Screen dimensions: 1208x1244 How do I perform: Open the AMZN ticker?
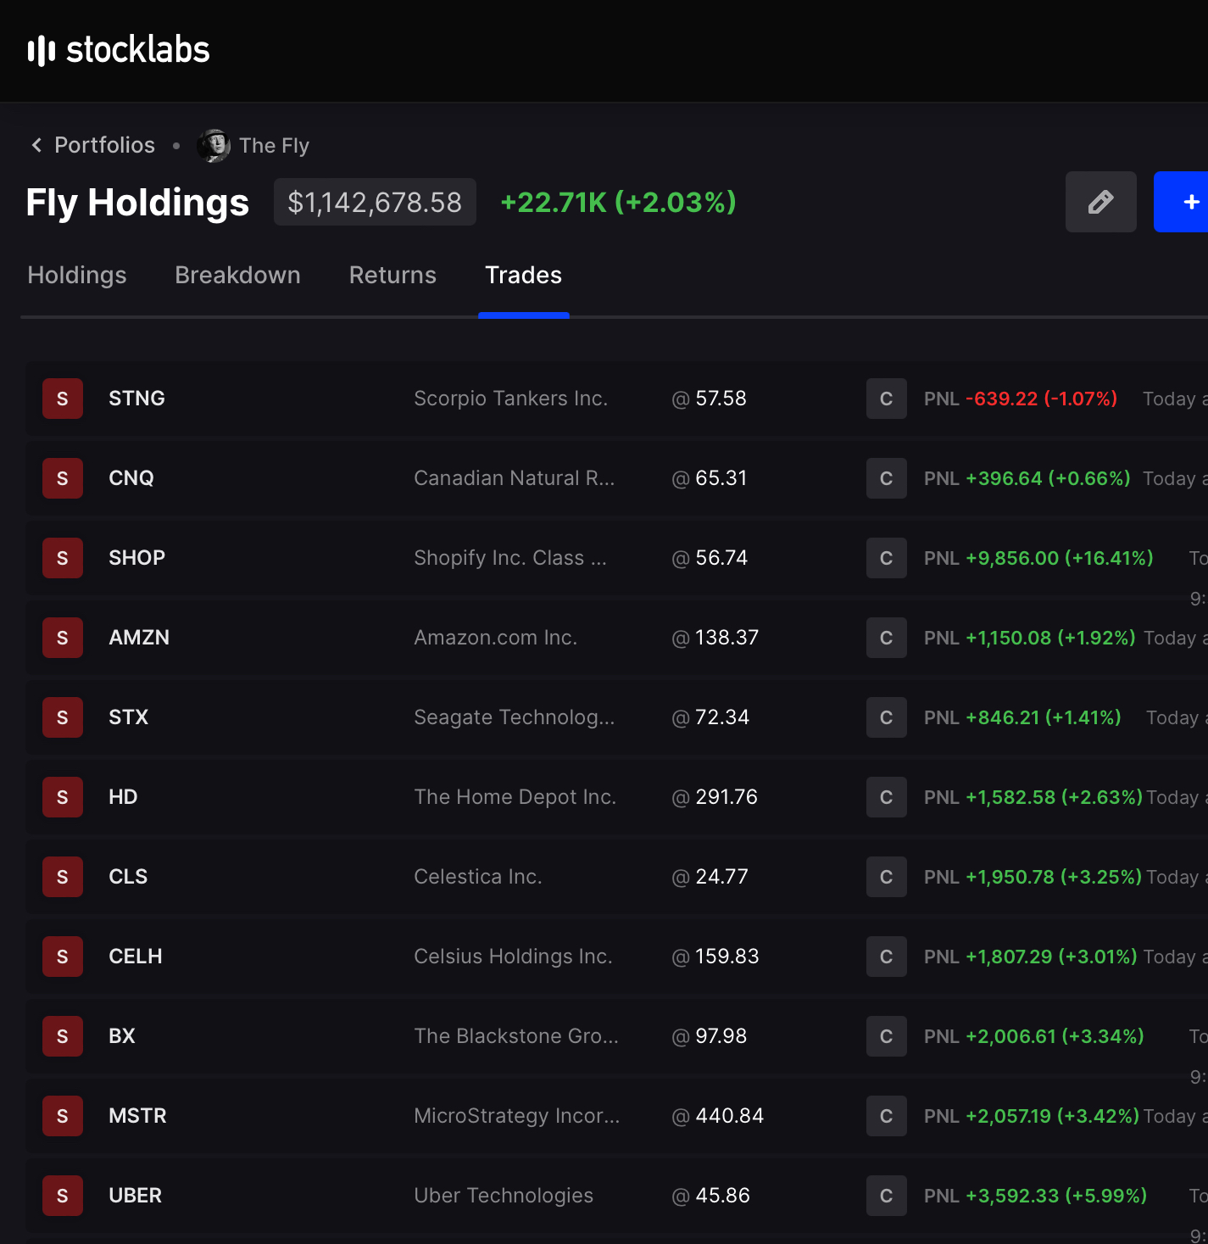139,638
